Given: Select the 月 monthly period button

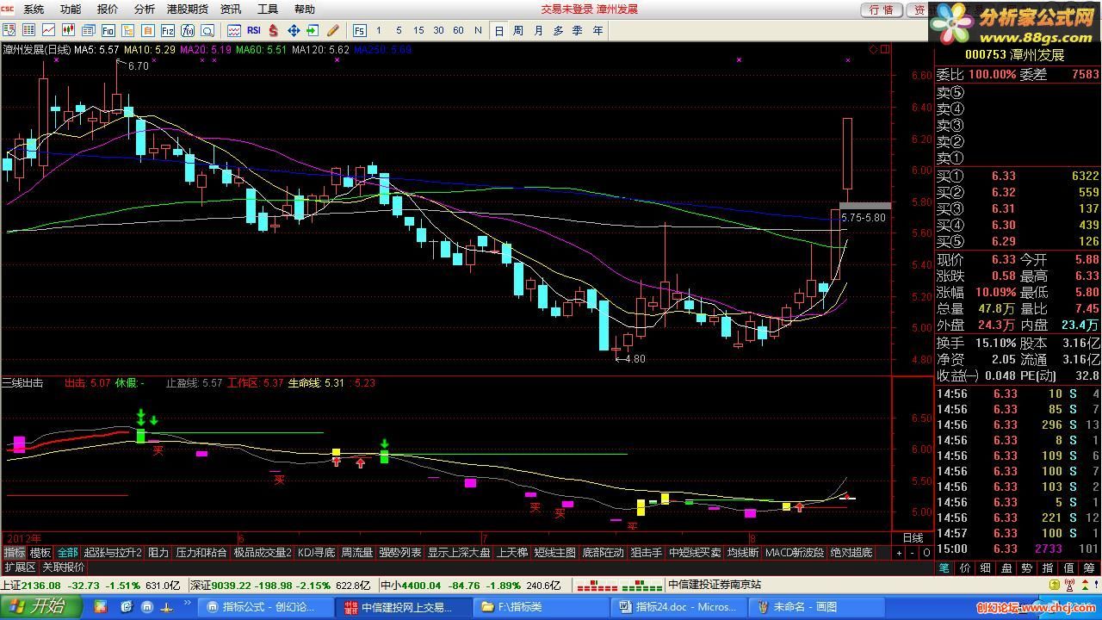Looking at the screenshot, I should (538, 30).
